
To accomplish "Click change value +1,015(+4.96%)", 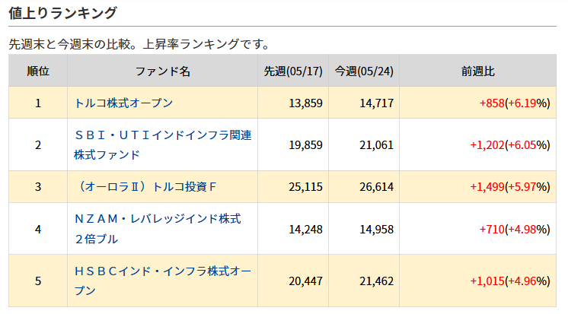I will point(510,281).
